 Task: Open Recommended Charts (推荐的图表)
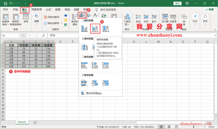(x=75, y=20)
